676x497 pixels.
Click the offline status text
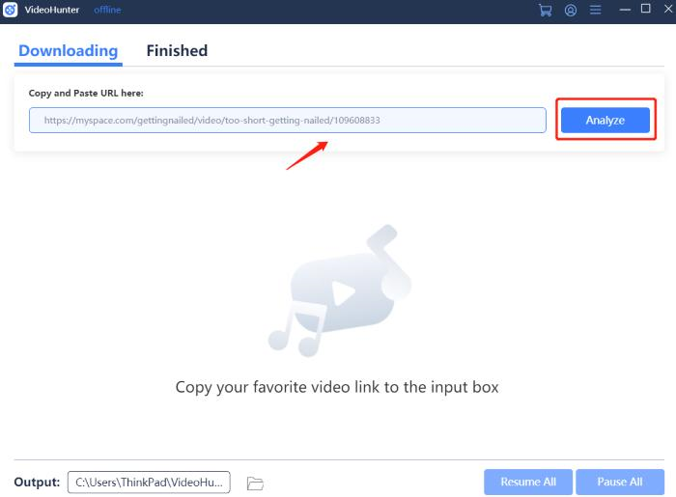107,10
